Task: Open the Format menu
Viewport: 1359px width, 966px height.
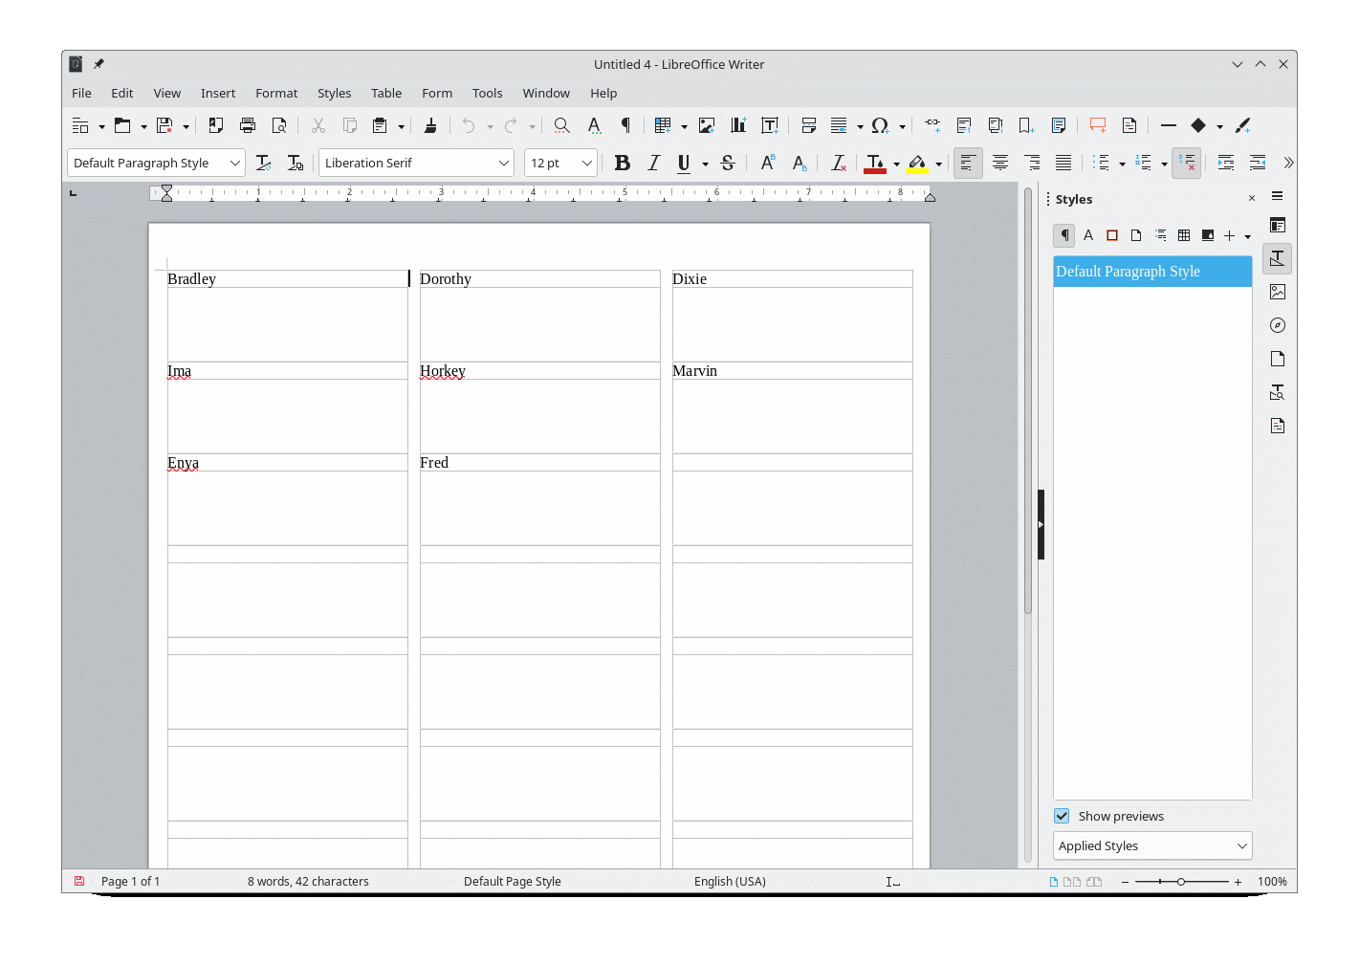Action: (276, 93)
